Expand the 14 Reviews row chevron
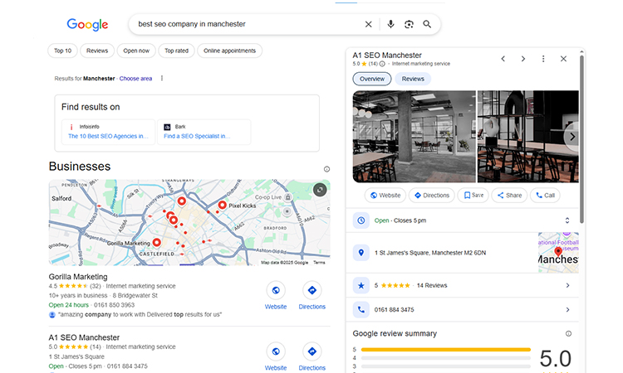The width and height of the screenshot is (623, 373). 568,285
